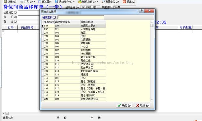Select the row 大润发文登店
The image size is (202, 121).
point(74,26)
